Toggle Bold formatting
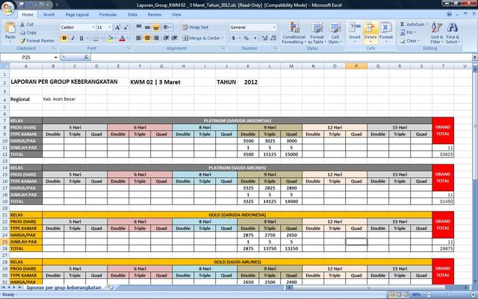This screenshot has height=299, width=478. tap(64, 38)
